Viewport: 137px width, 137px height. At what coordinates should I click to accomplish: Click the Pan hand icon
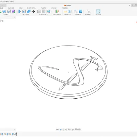(63, 129)
